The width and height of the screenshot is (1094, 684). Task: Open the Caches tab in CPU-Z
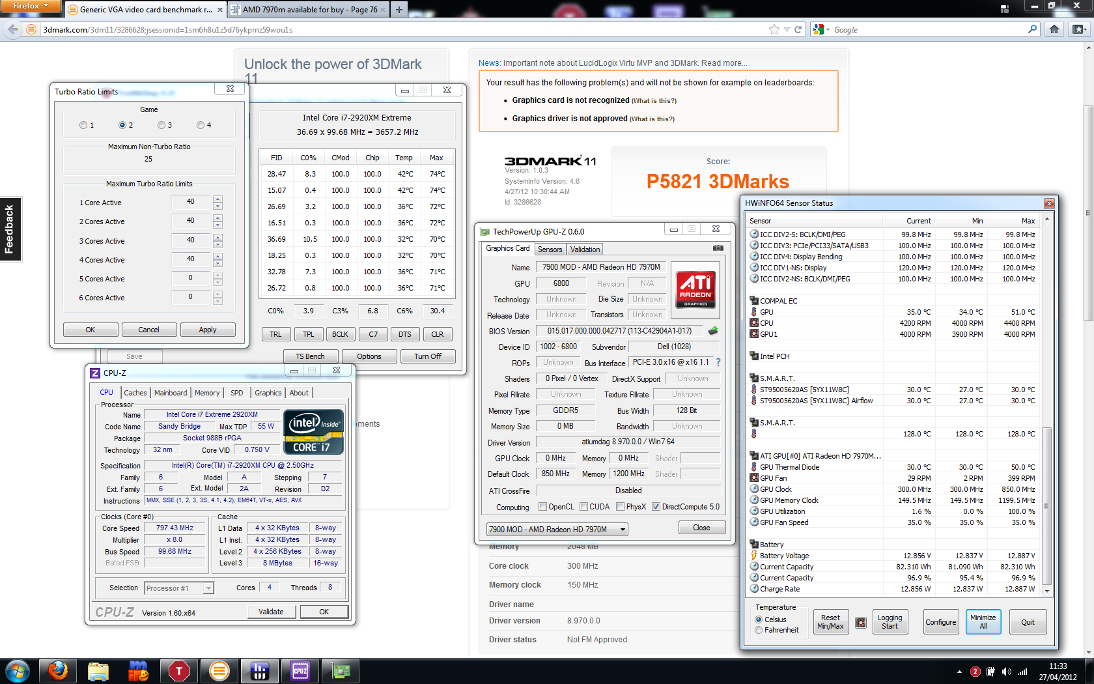135,393
